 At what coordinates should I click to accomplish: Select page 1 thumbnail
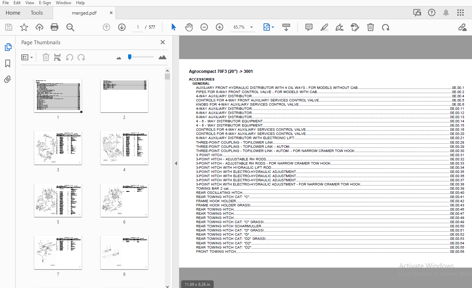58,96
